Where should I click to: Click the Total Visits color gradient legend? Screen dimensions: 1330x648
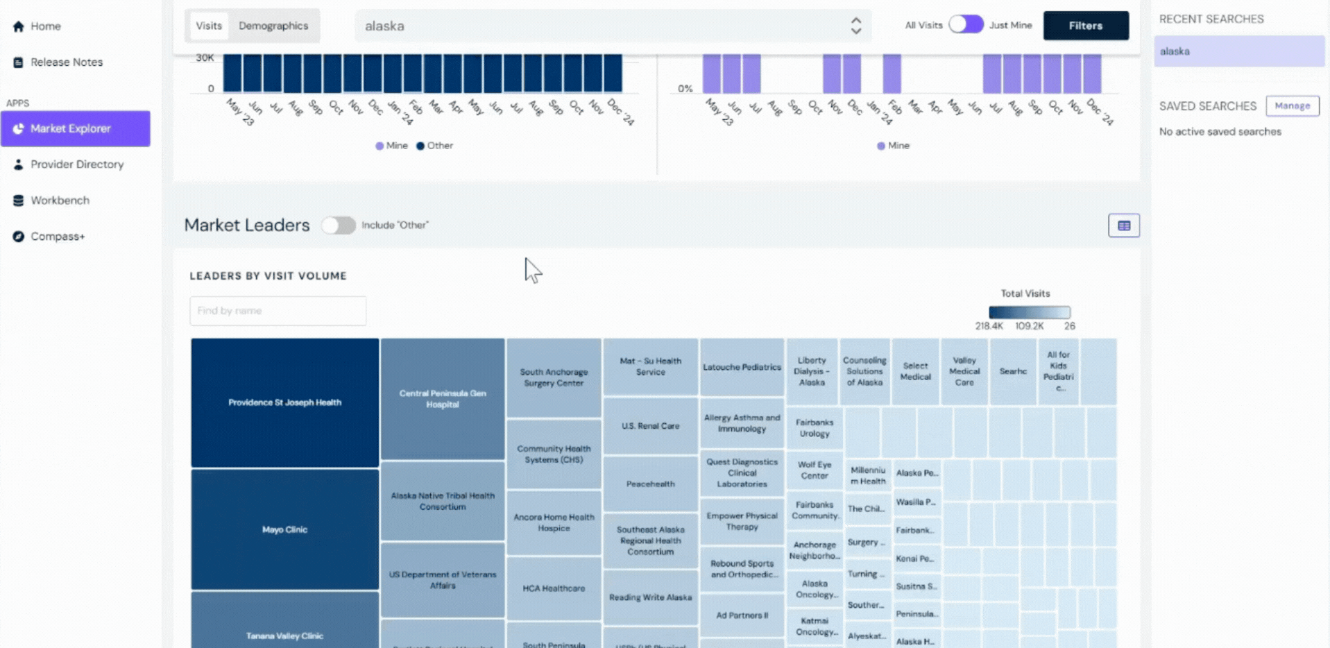click(1030, 312)
